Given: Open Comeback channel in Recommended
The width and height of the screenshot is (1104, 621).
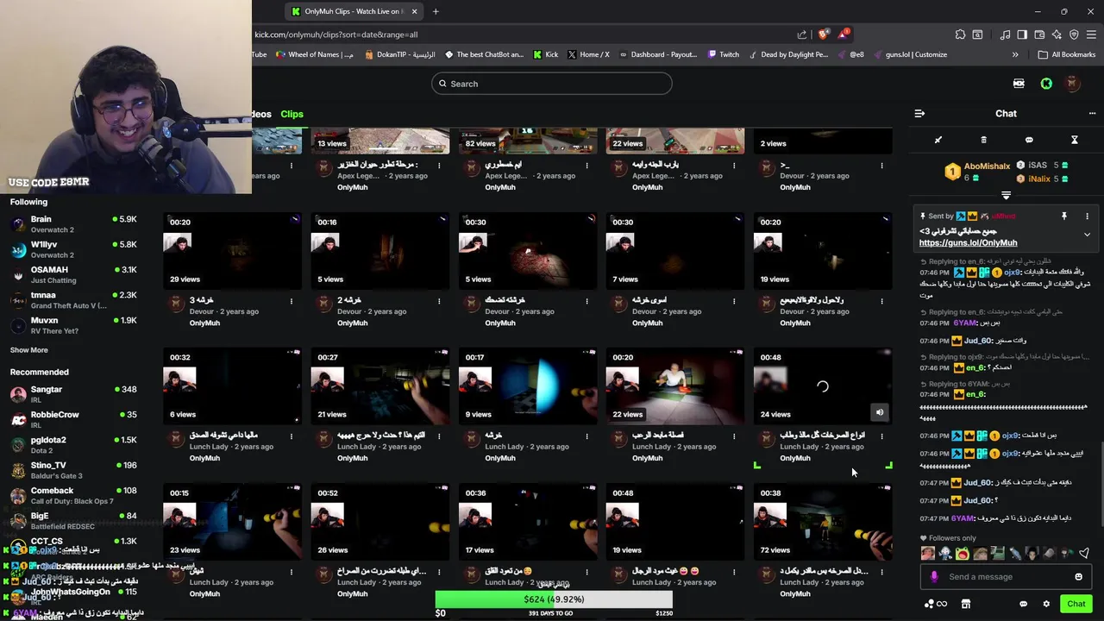Looking at the screenshot, I should coord(73,495).
